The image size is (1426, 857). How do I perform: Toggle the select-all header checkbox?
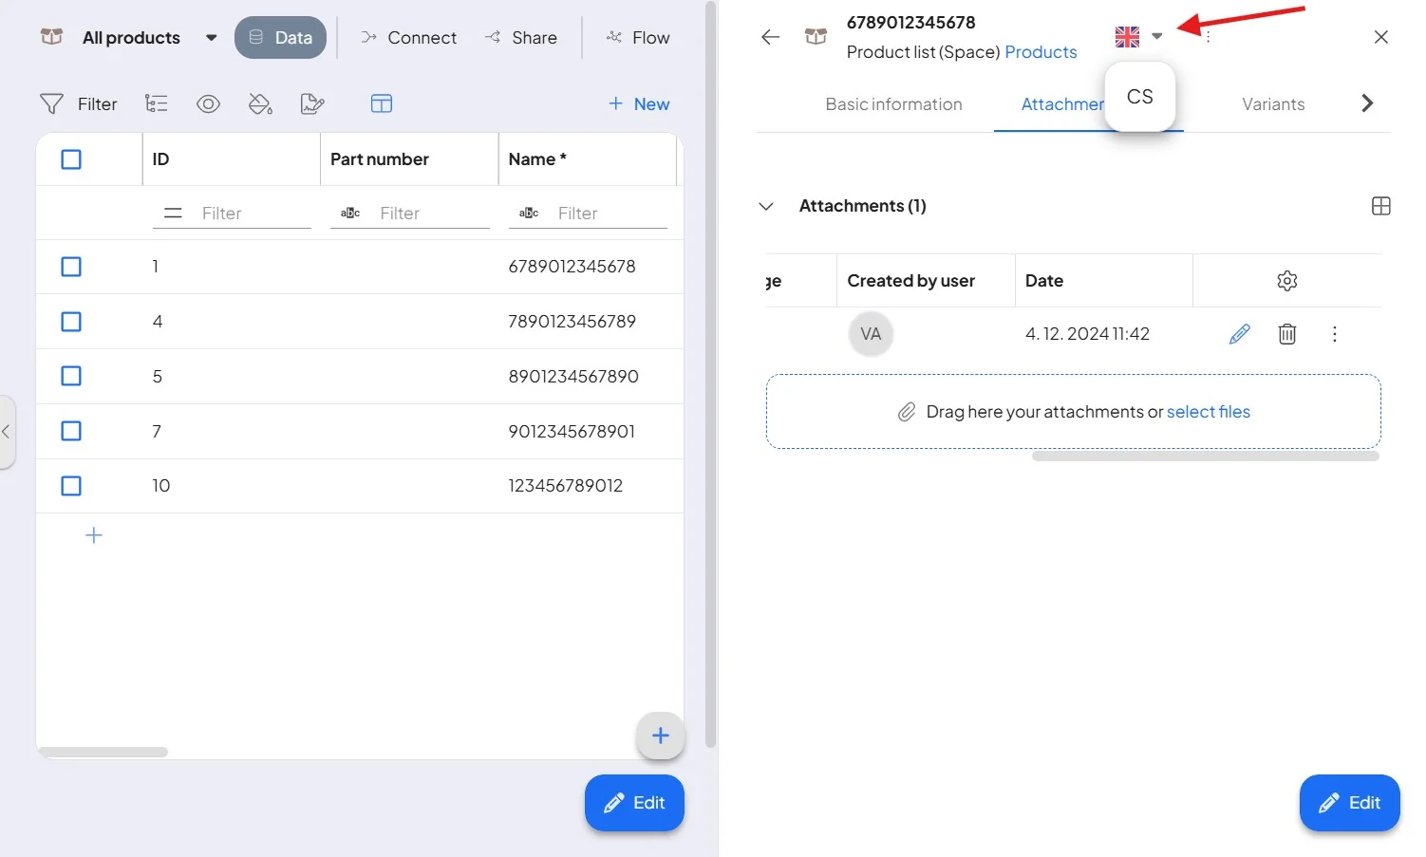click(x=71, y=159)
